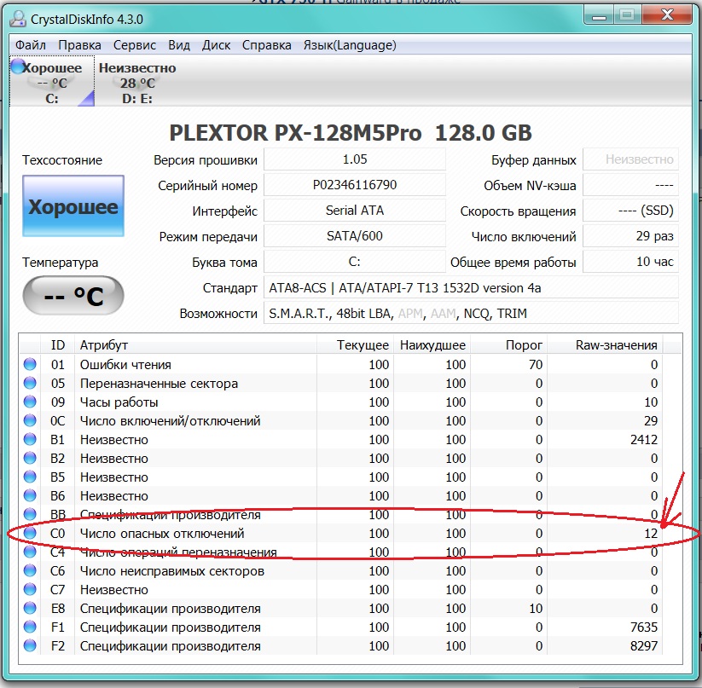Viewport: 702px width, 688px height.
Task: Click status orb for attribute F2
Action: pyautogui.click(x=30, y=646)
